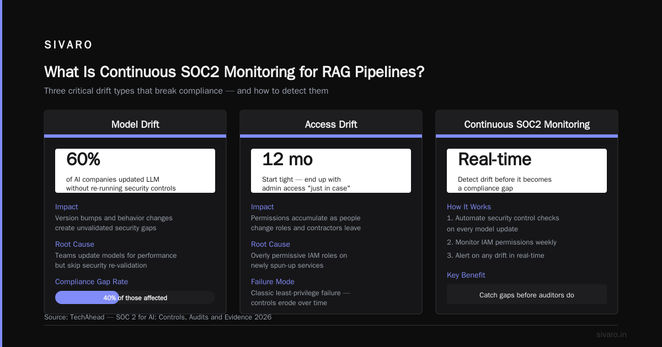Click the Real-time statistic

point(495,160)
